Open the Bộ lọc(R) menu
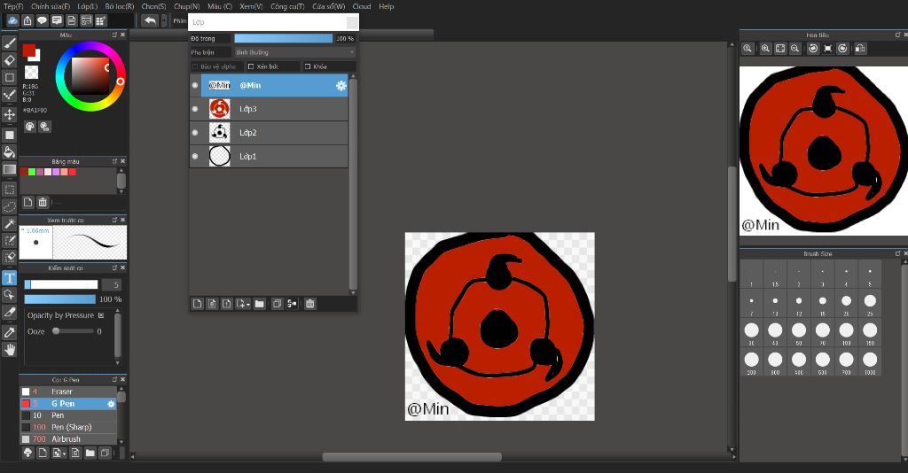Screen dimensions: 908x473 point(120,6)
